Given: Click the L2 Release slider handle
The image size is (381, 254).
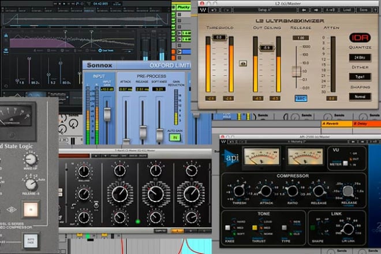Looking at the screenshot, I should [x=296, y=71].
